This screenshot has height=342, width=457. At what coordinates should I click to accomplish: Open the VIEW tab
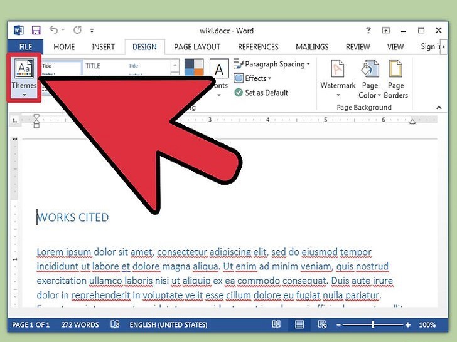[395, 47]
